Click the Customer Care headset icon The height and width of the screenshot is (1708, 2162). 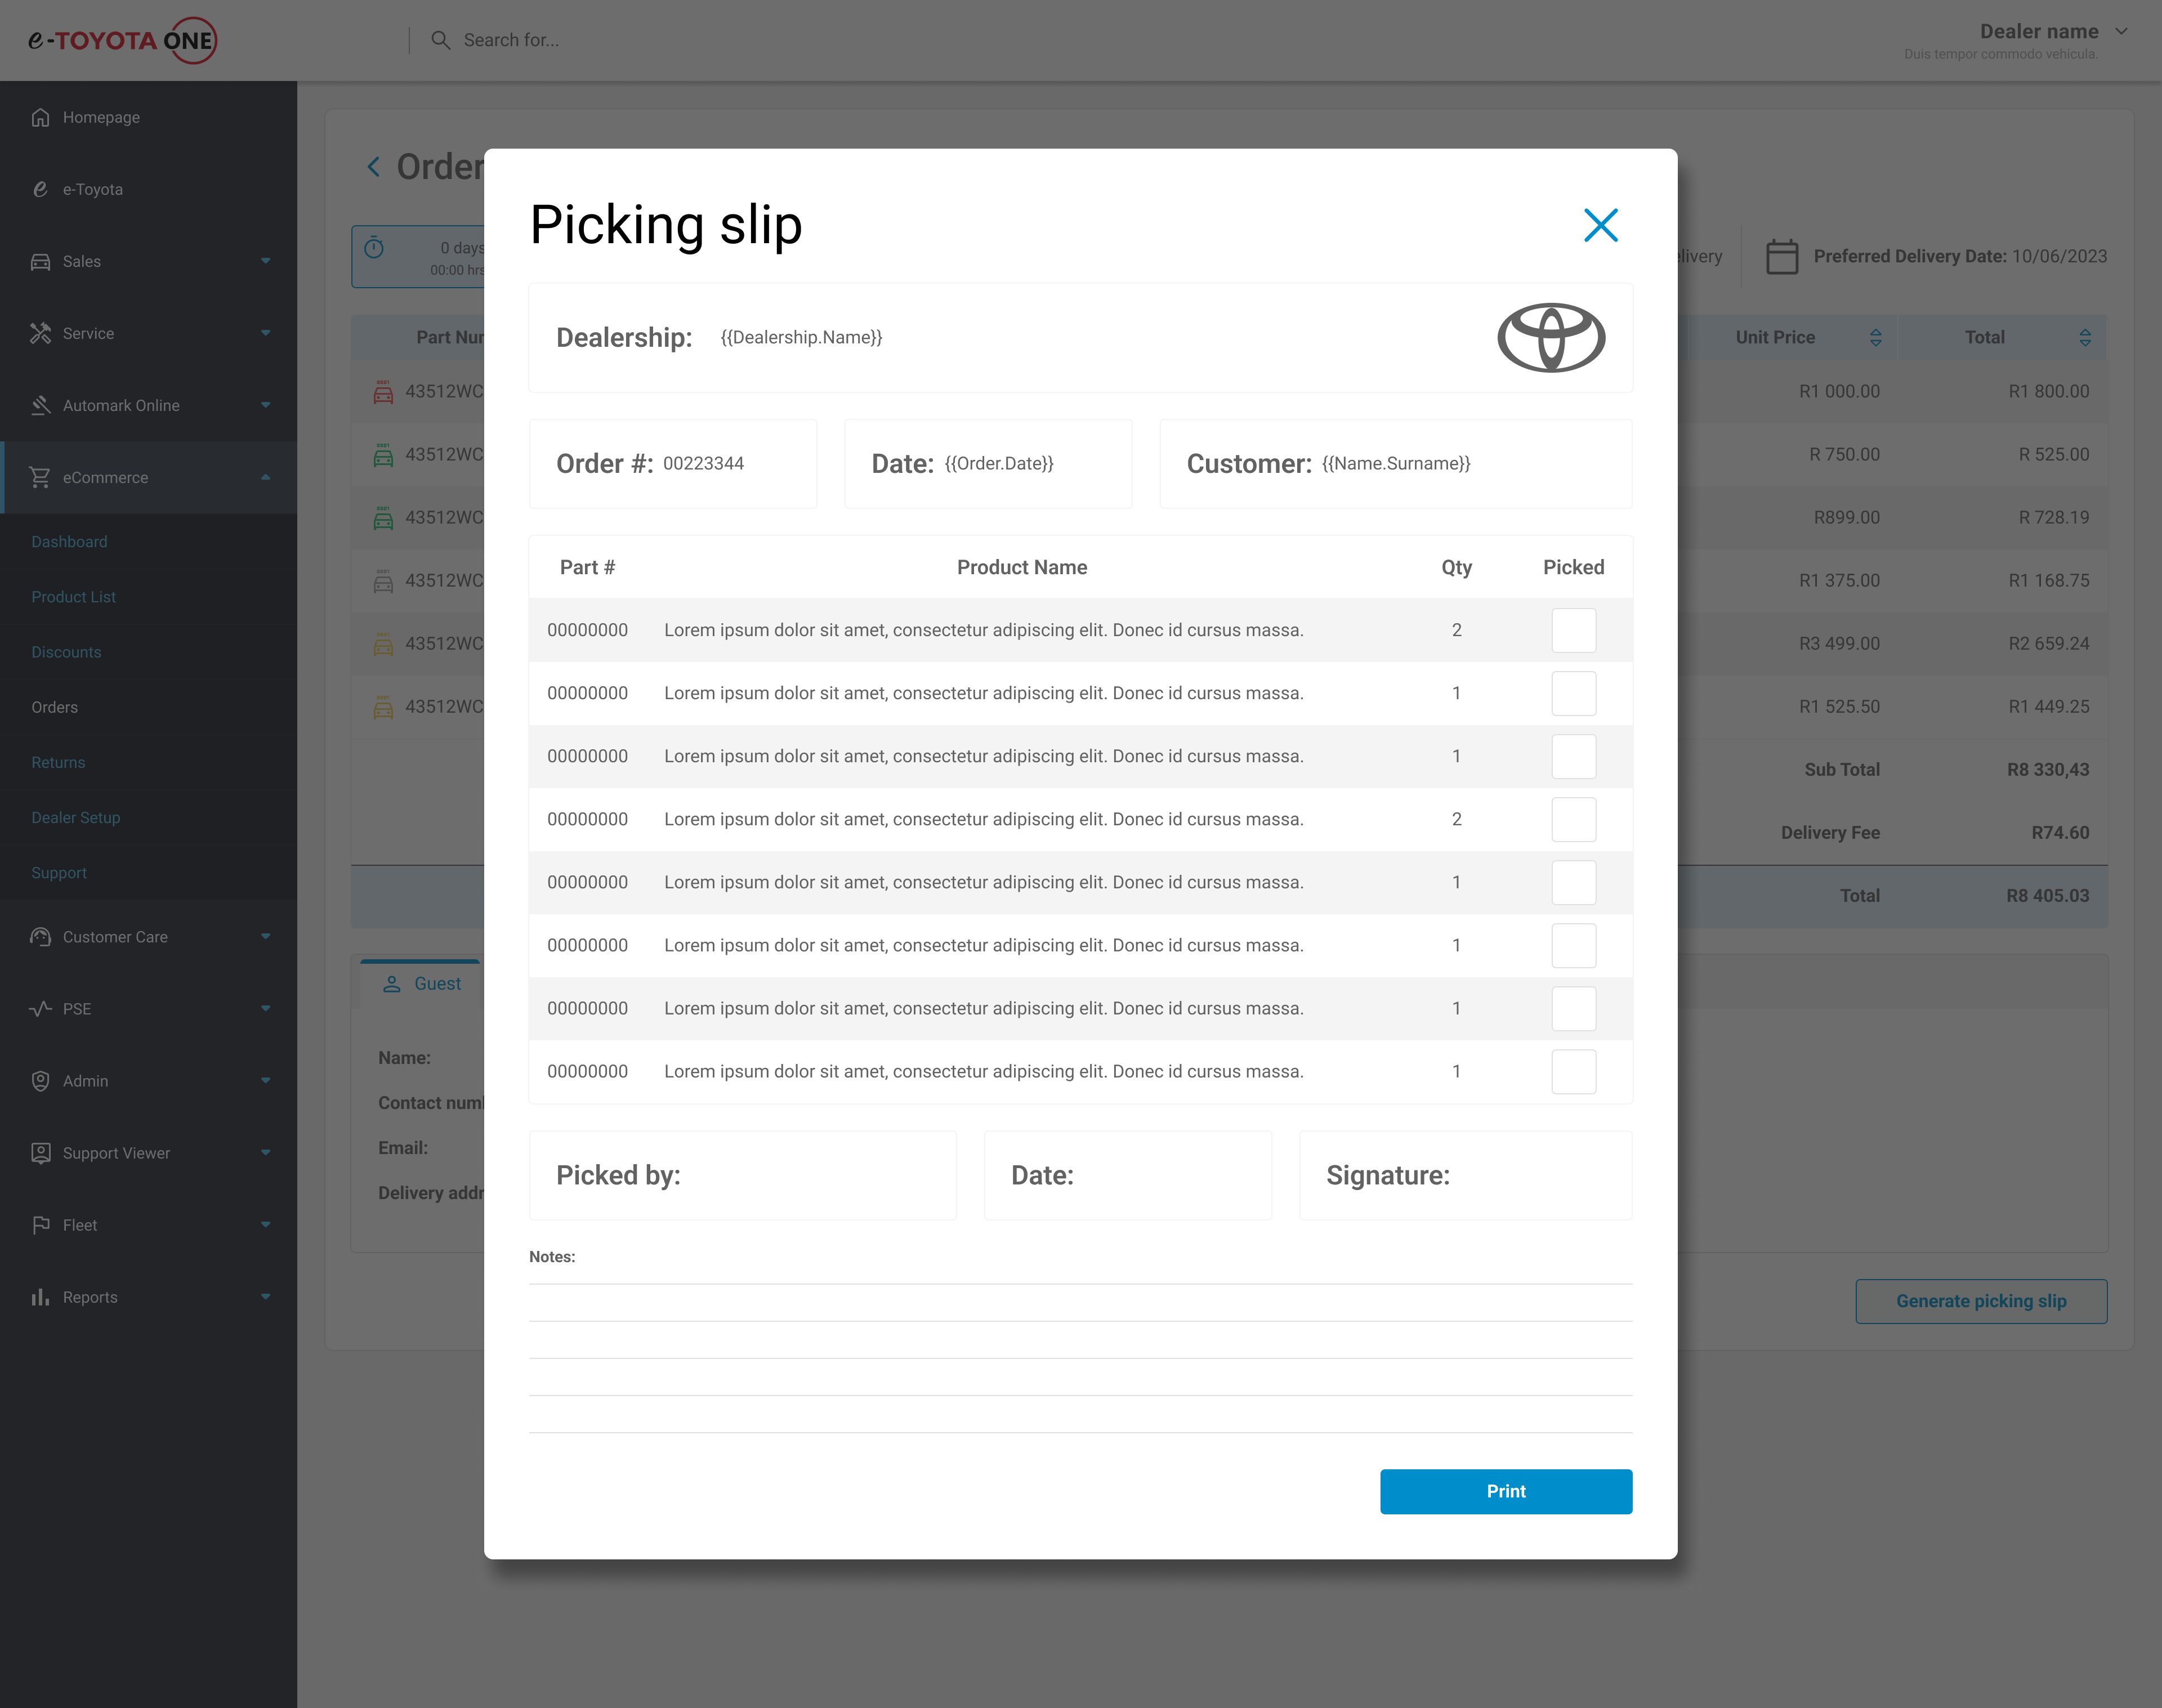(x=40, y=937)
